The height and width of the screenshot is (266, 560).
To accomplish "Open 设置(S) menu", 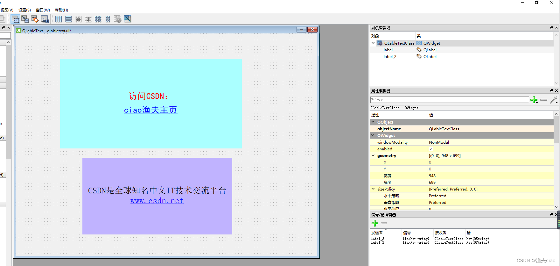I will click(24, 10).
